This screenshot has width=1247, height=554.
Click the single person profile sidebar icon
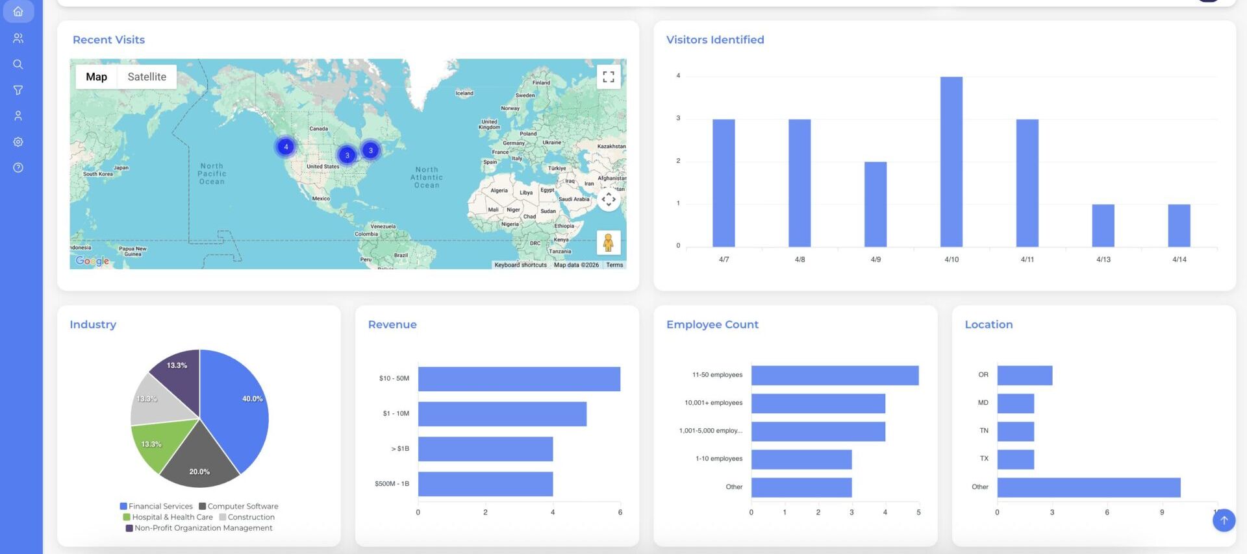click(18, 116)
